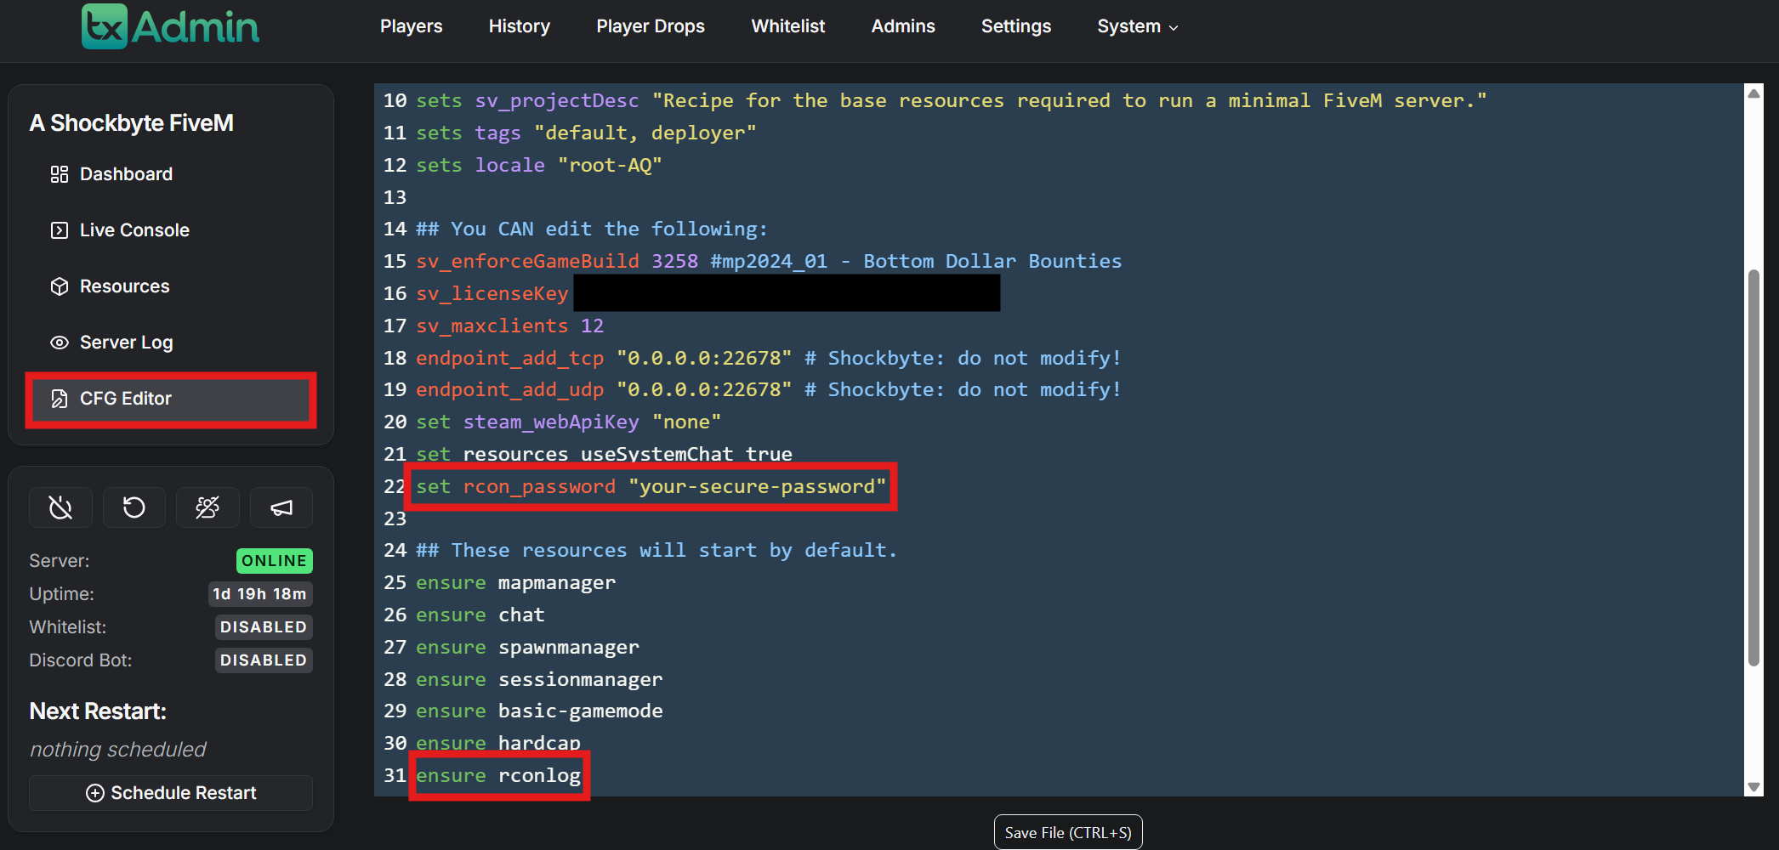The width and height of the screenshot is (1779, 850).
Task: Click the editor scrollbar down arrow
Action: click(1753, 787)
